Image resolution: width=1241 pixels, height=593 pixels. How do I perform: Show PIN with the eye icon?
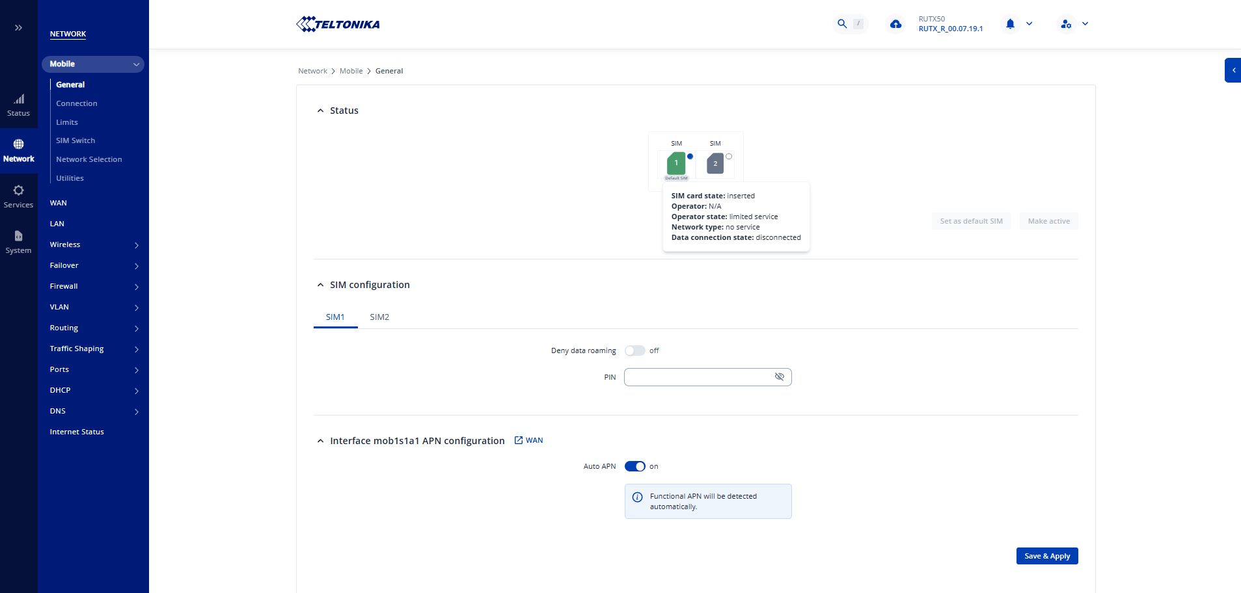pyautogui.click(x=779, y=377)
